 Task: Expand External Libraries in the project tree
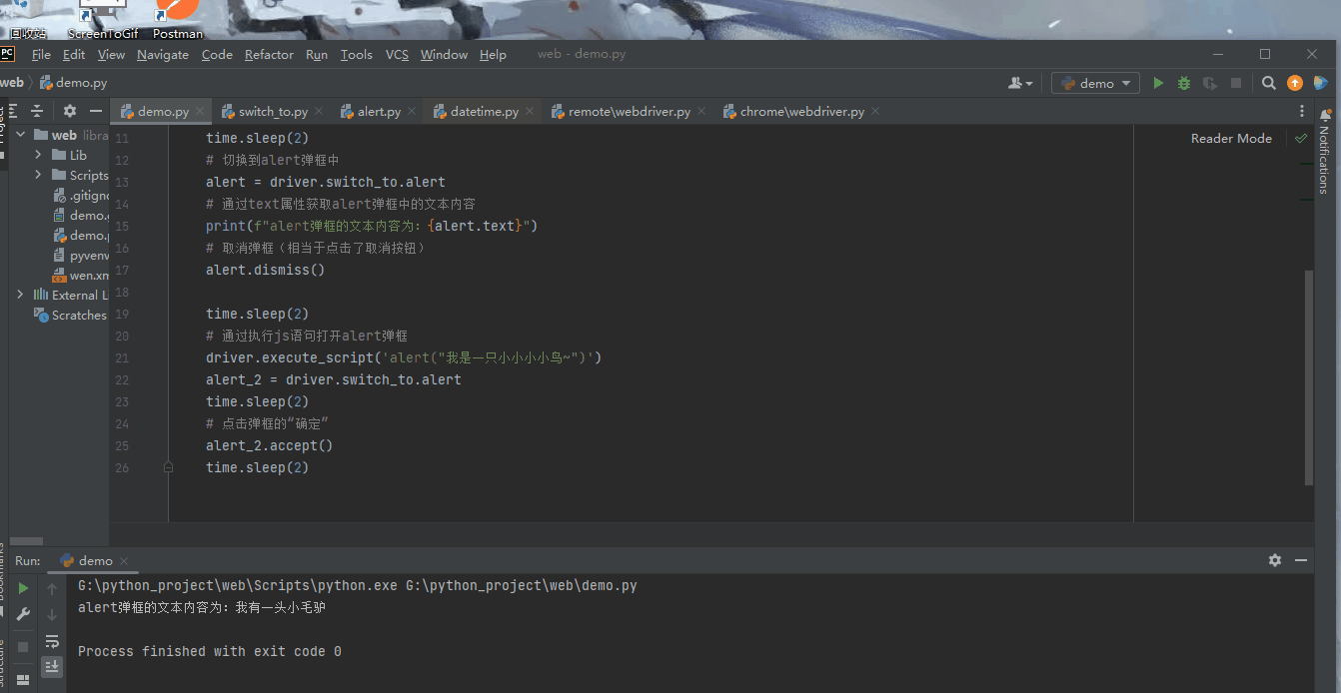(x=20, y=294)
